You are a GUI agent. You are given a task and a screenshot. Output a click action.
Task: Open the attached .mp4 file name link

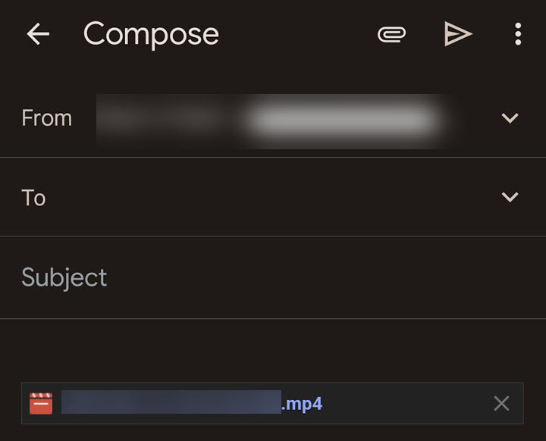[302, 403]
